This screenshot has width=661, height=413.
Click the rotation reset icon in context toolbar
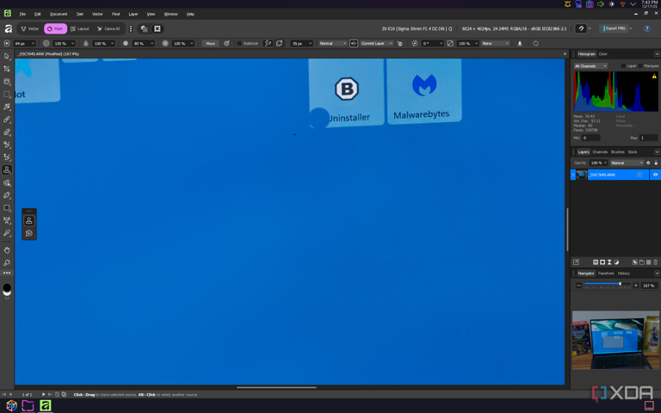(536, 43)
